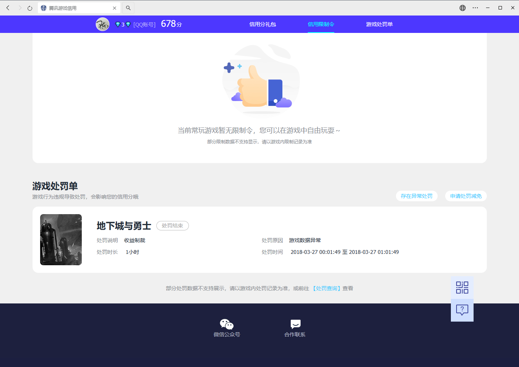Open the 【处罚查询】 link
519x367 pixels.
coord(326,288)
